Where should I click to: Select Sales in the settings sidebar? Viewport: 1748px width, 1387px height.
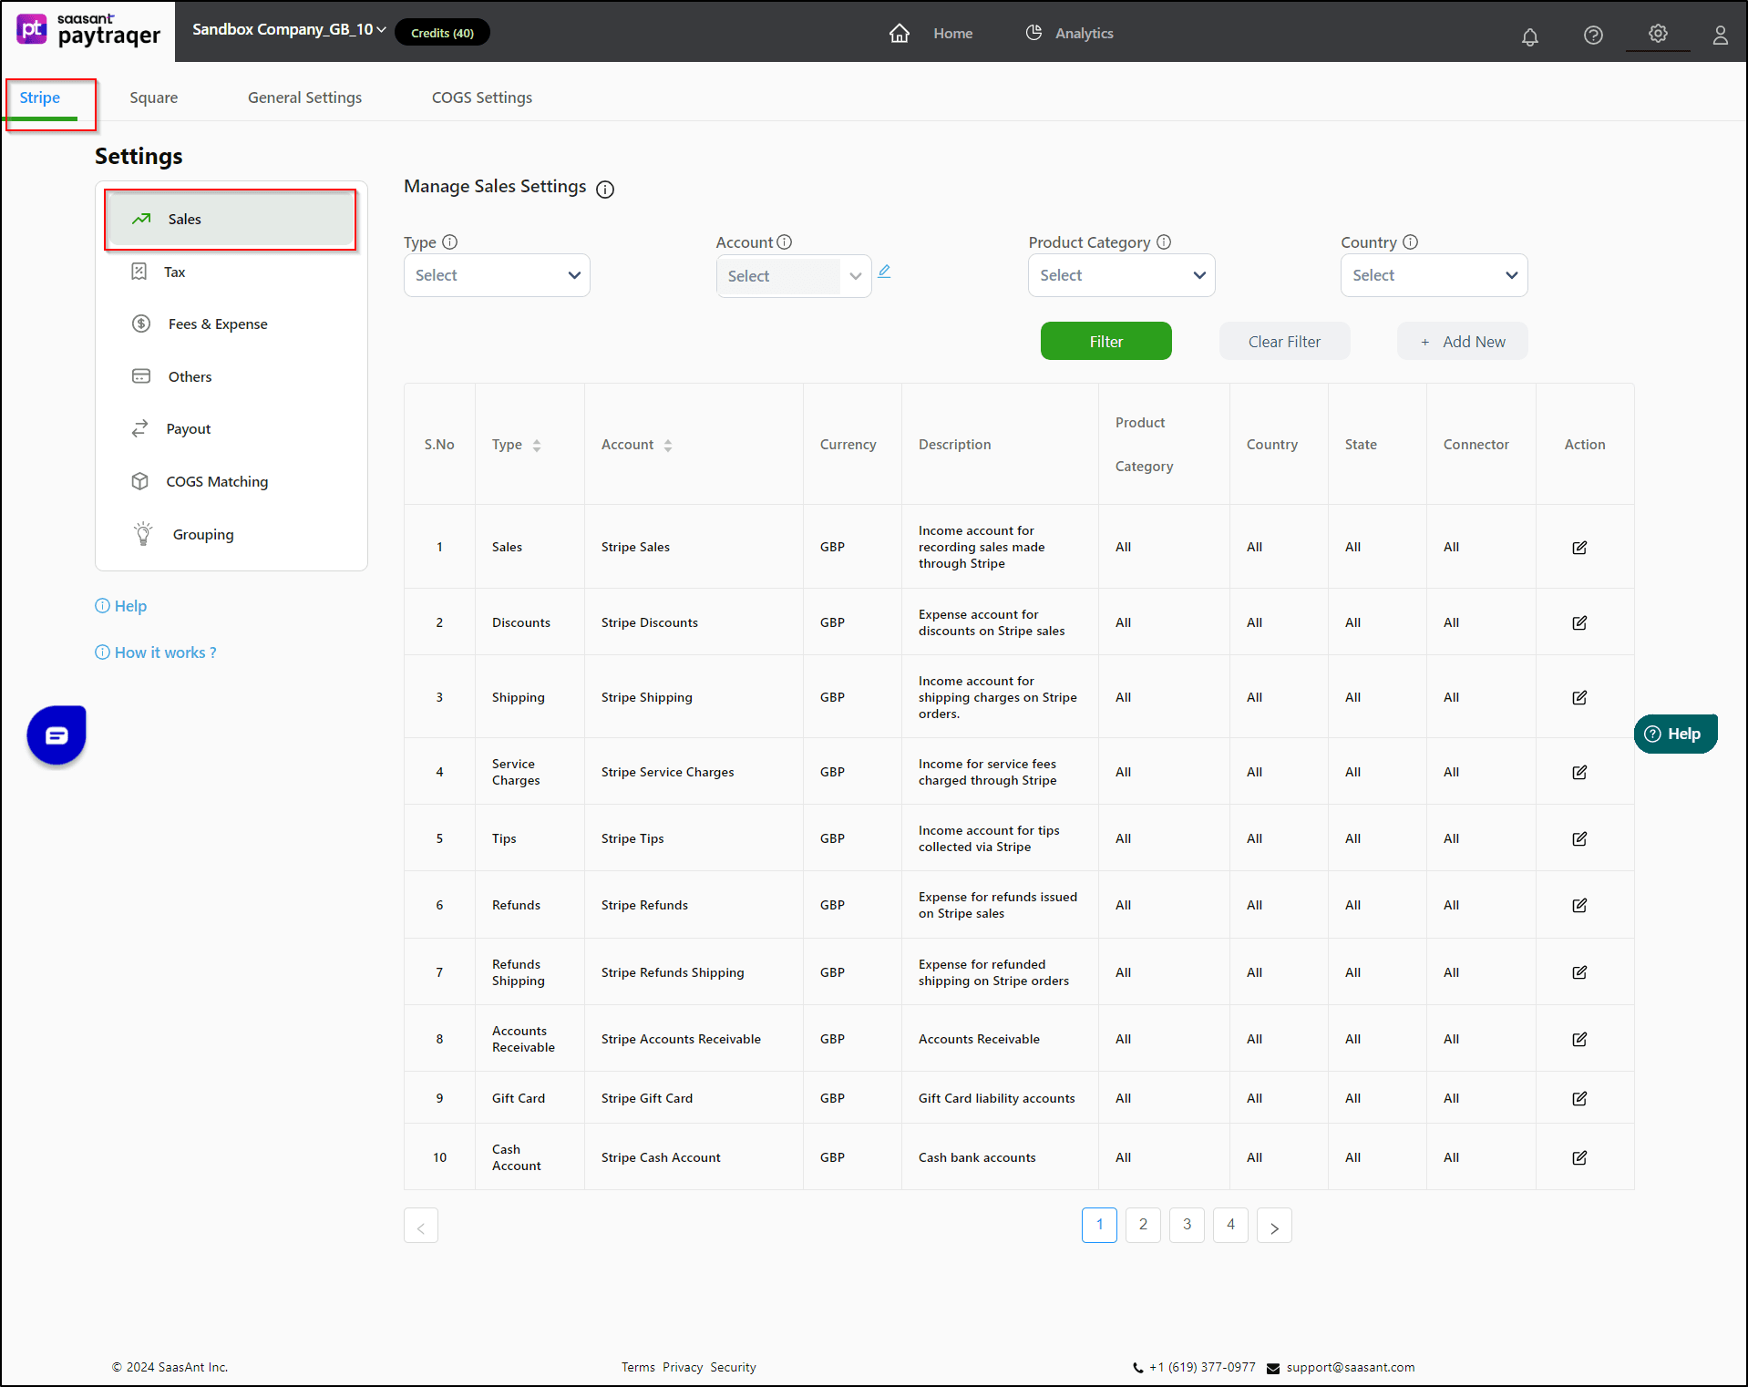pyautogui.click(x=231, y=220)
